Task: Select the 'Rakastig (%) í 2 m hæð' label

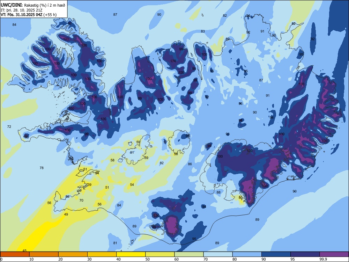Action: (45, 5)
